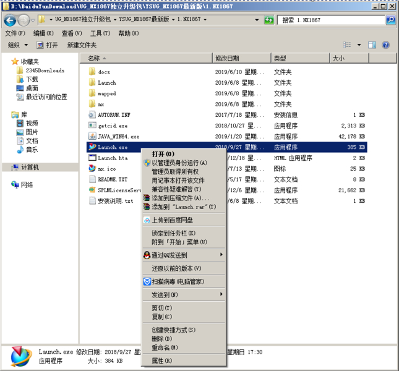Open the recent pages dropdown beside the Forward arrow

tap(33, 20)
